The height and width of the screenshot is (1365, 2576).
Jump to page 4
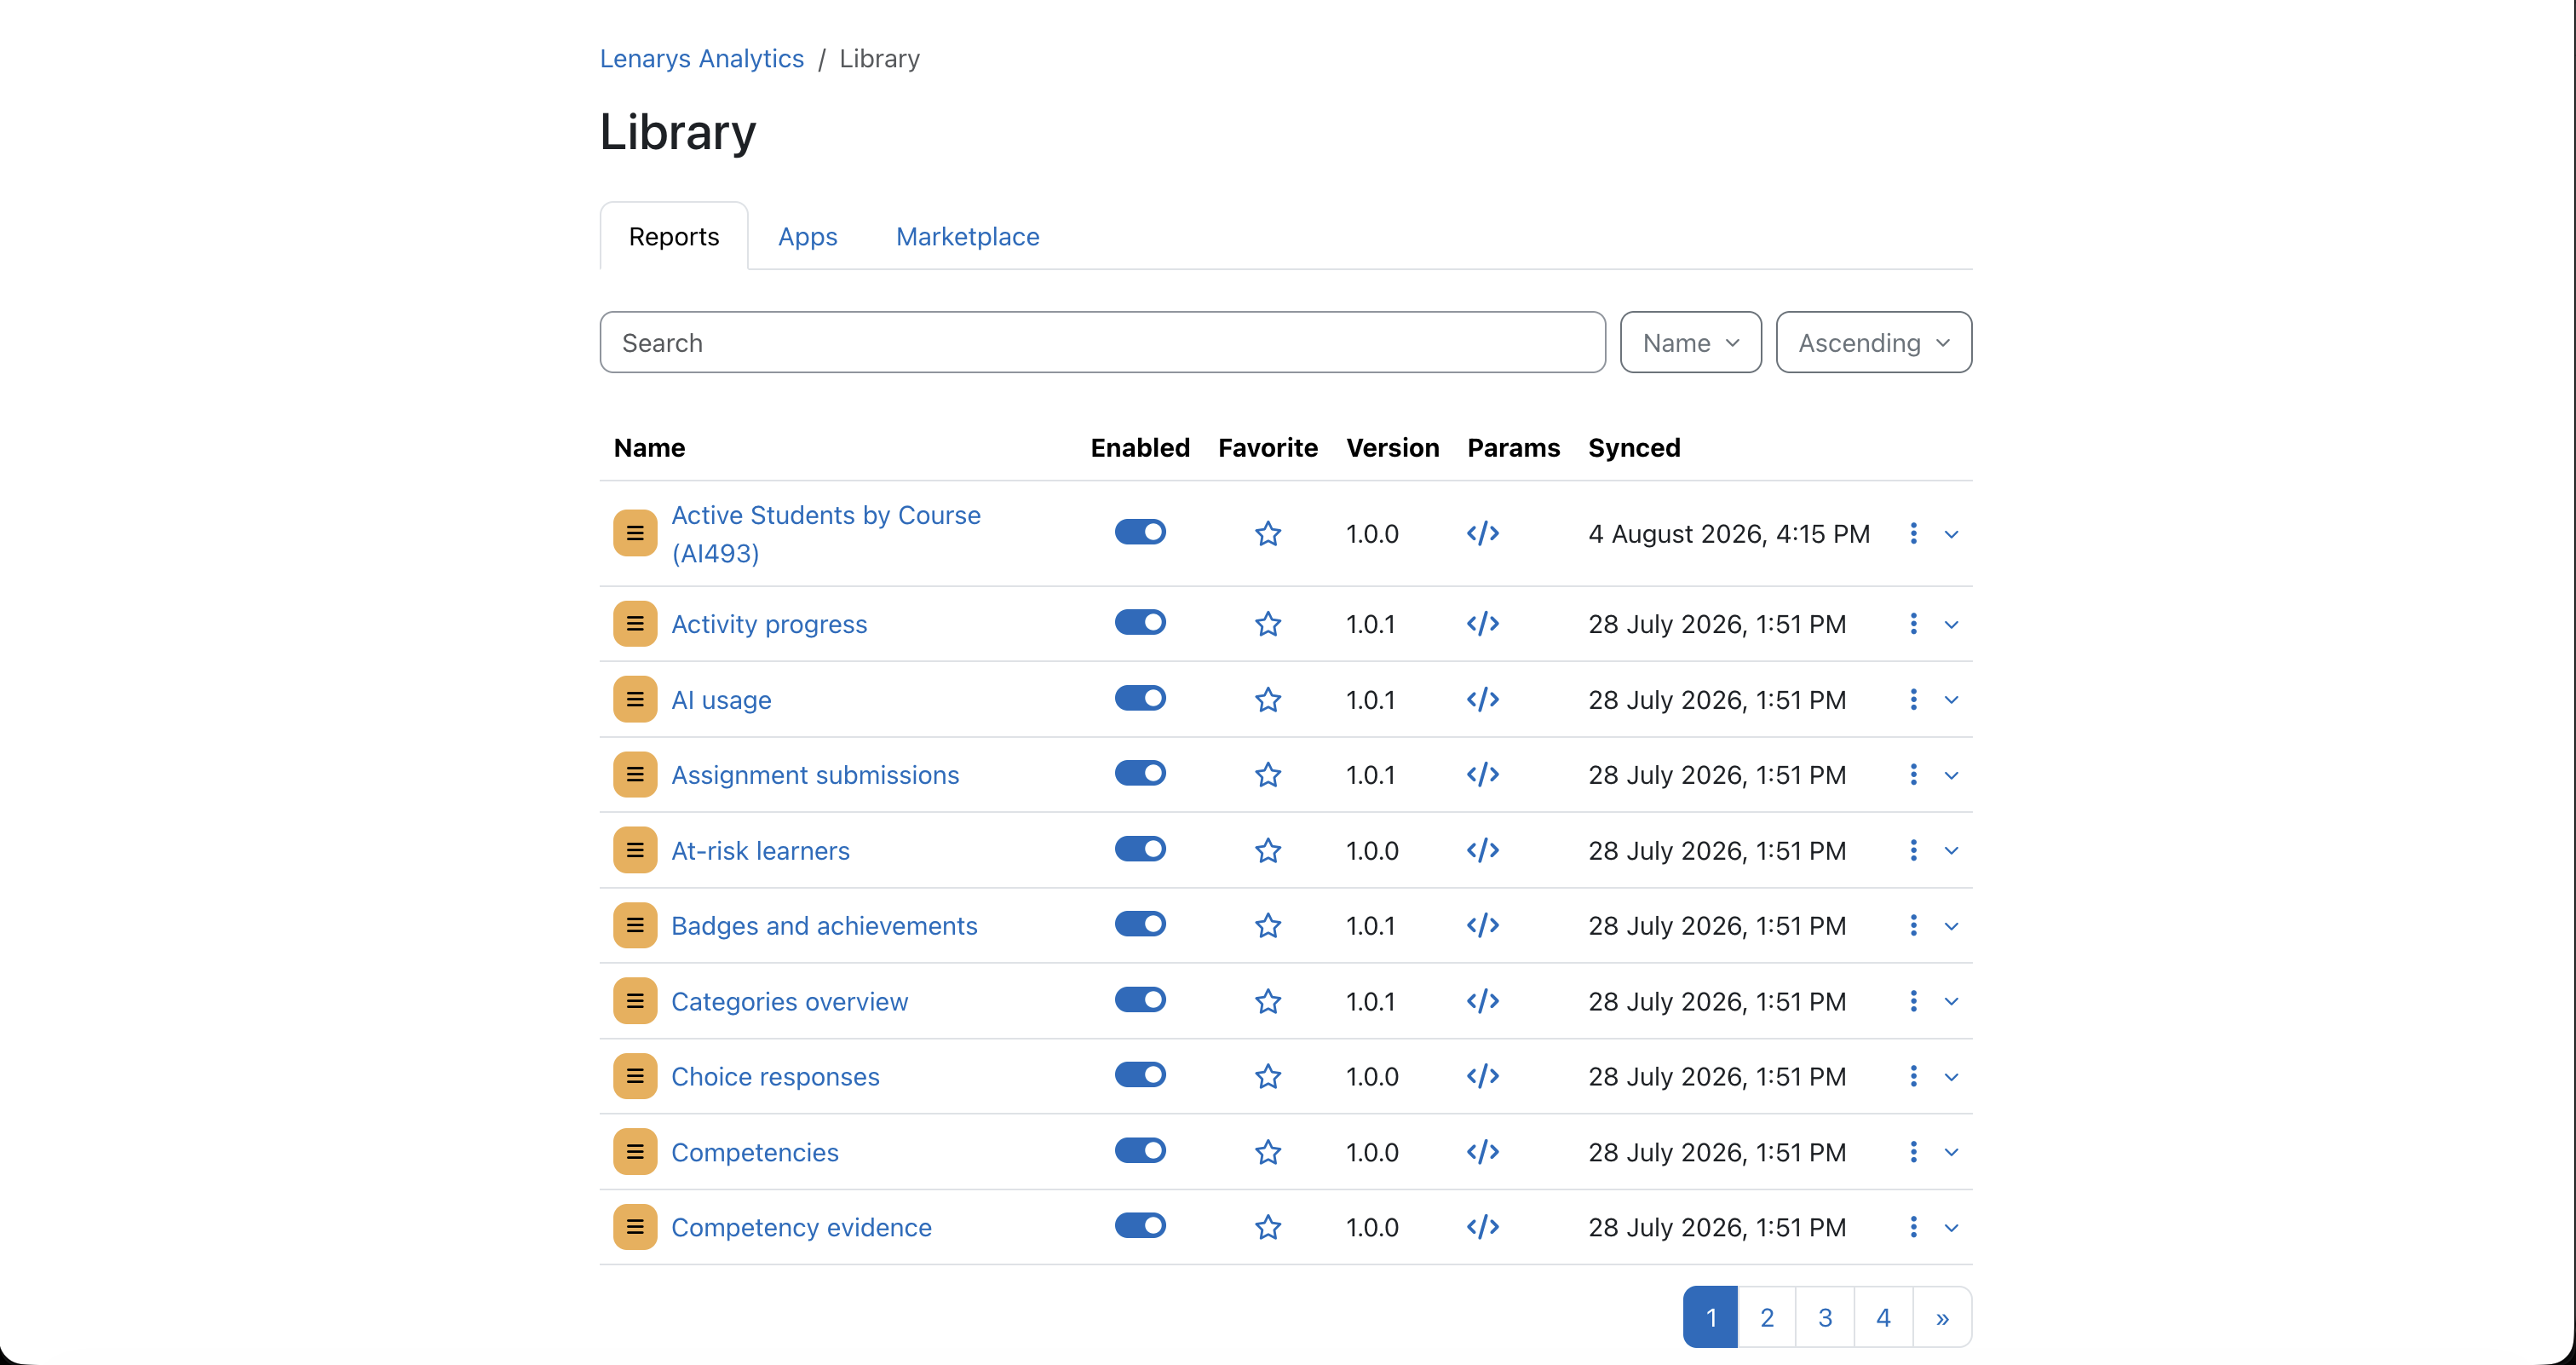click(1883, 1317)
